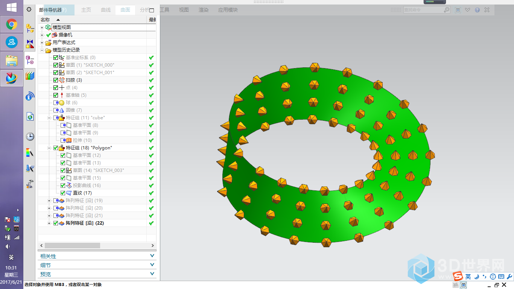
Task: Toggle checkbox for 基准坐标系 (0)
Action: (56, 58)
